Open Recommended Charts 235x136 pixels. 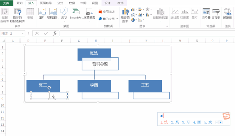click(x=125, y=15)
